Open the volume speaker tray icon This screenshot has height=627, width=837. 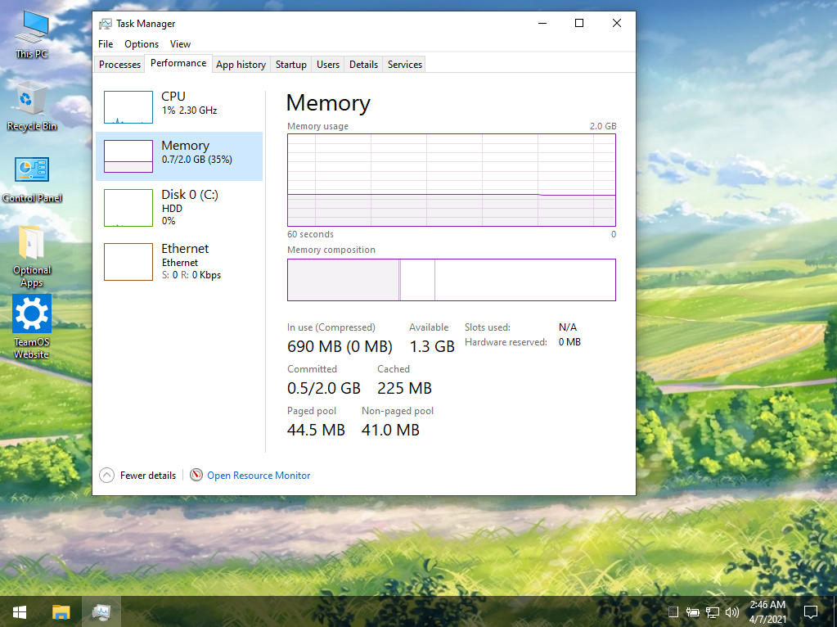(x=732, y=612)
